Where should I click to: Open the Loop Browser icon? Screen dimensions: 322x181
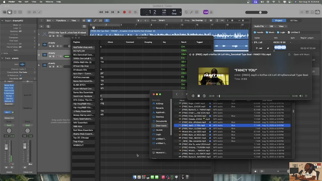point(312,12)
